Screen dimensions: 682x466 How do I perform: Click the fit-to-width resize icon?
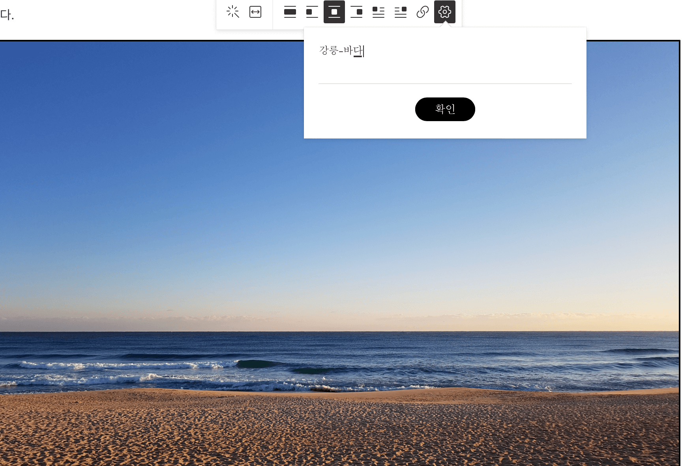(255, 12)
